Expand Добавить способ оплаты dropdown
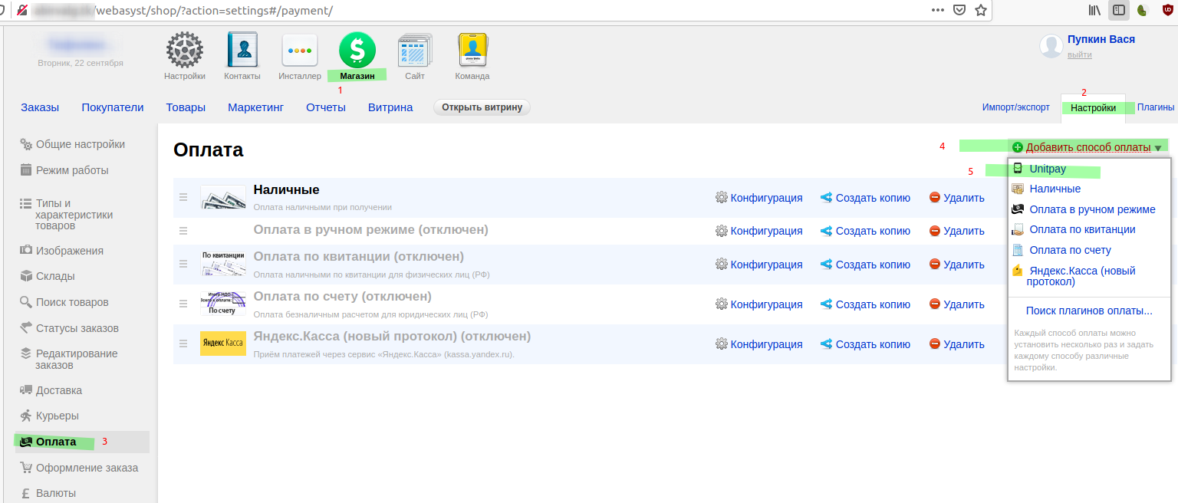This screenshot has width=1178, height=503. coord(1088,147)
